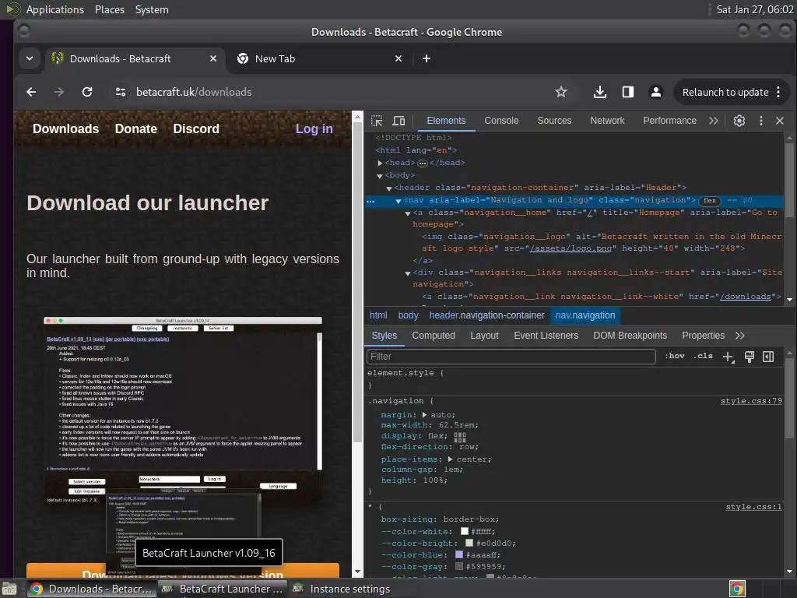Open the tab search dropdown
The image size is (797, 598).
[x=30, y=58]
